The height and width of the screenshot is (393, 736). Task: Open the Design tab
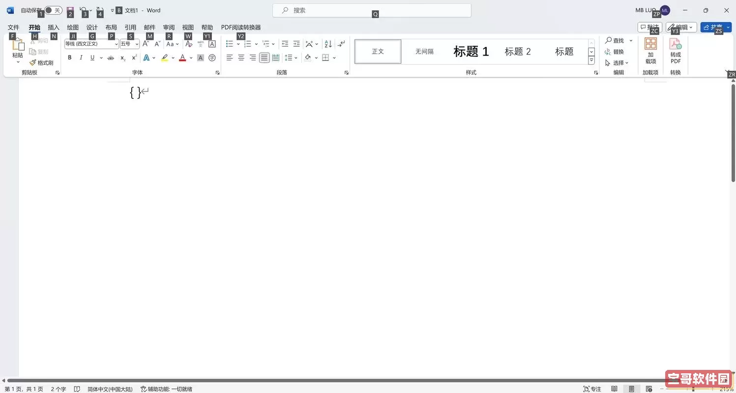tap(92, 28)
